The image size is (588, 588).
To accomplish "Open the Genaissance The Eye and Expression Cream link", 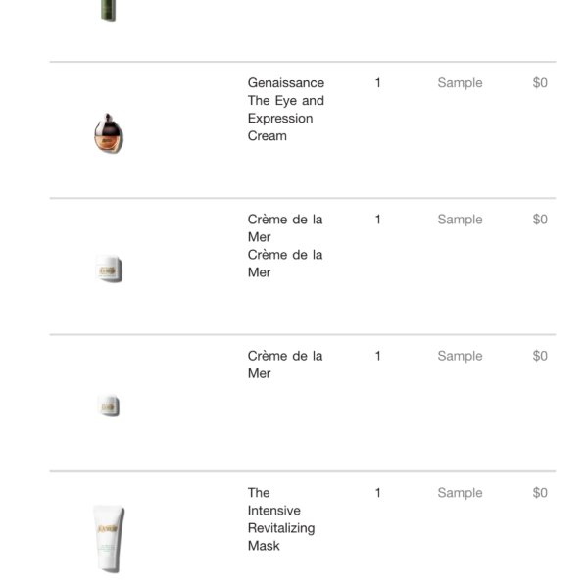I will 286,109.
